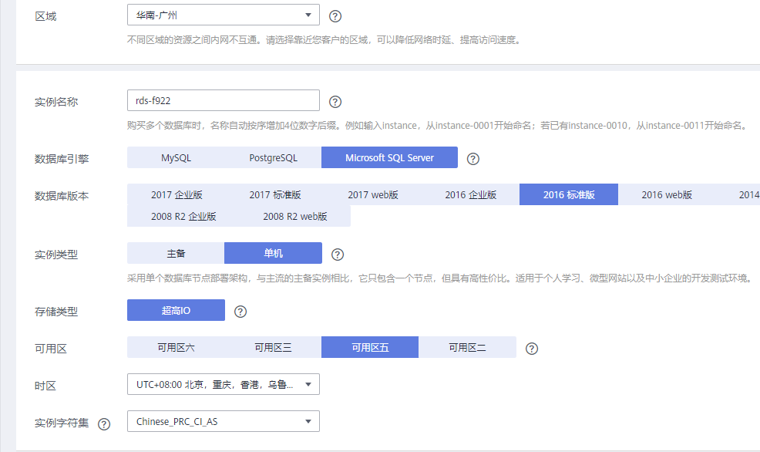This screenshot has height=452, width=760.
Task: Select 单机 instance type
Action: pyautogui.click(x=273, y=253)
